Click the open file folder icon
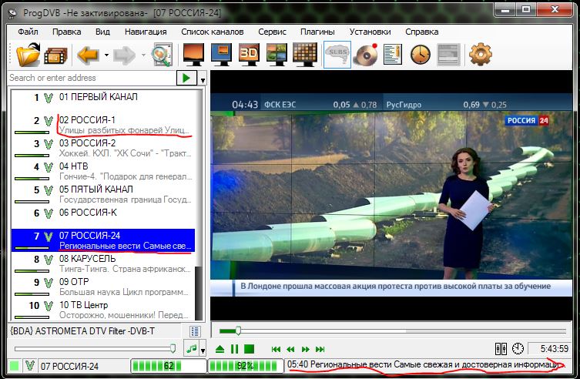The height and width of the screenshot is (379, 580). (x=27, y=55)
